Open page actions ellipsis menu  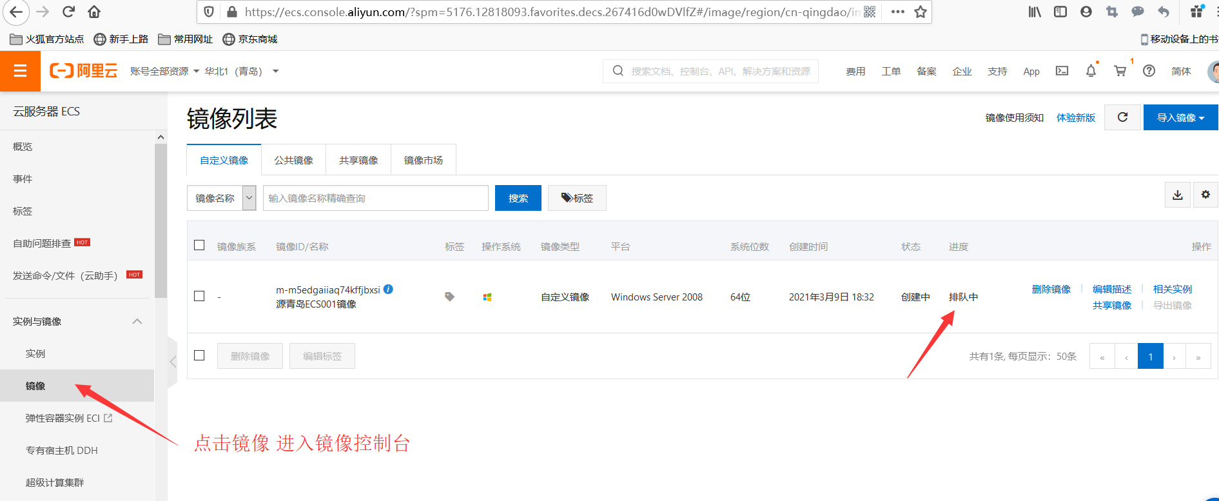(897, 12)
